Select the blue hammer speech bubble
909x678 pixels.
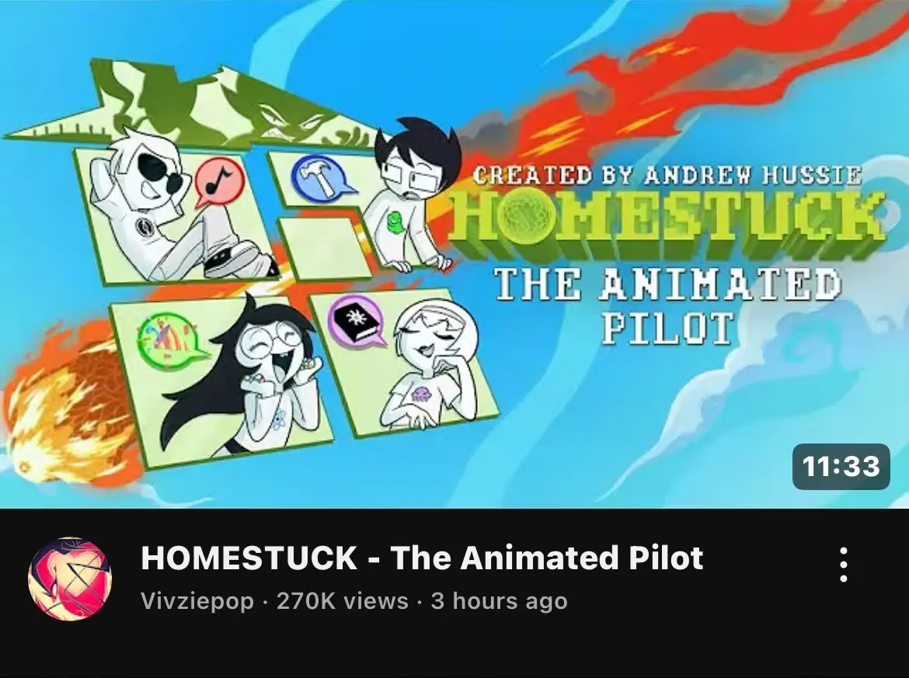320,177
